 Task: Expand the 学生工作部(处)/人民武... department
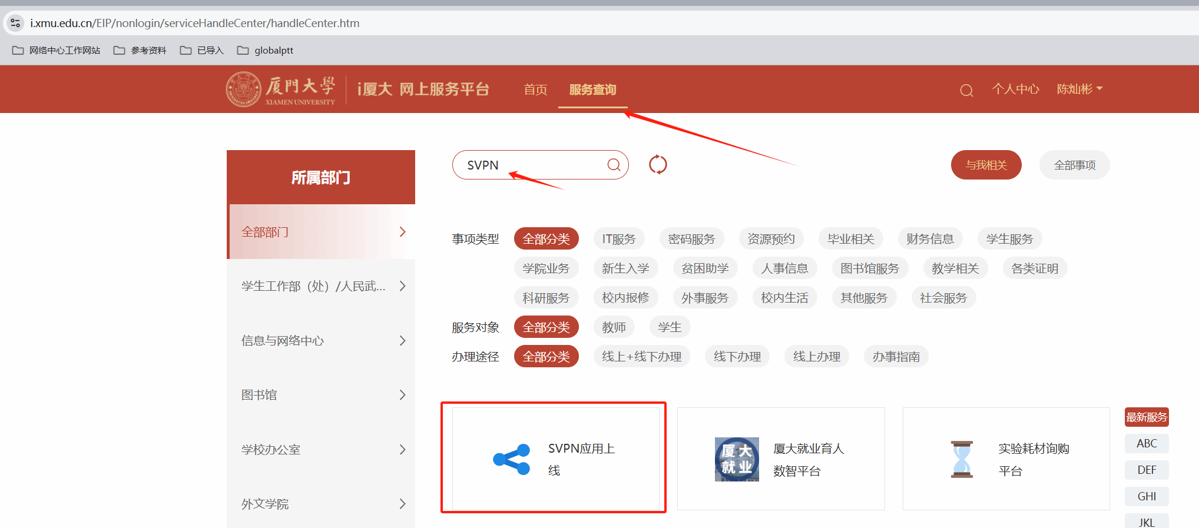(321, 286)
